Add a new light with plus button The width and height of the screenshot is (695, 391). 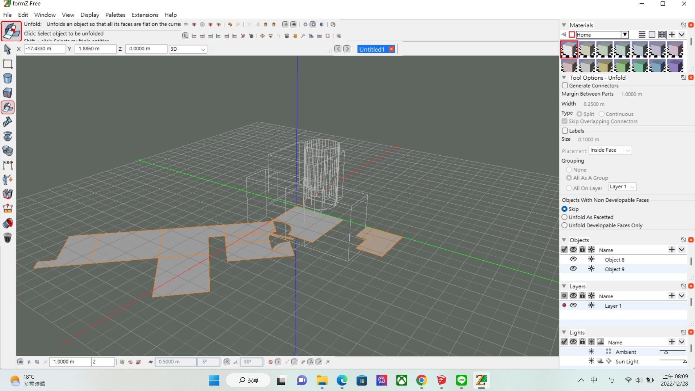672,342
